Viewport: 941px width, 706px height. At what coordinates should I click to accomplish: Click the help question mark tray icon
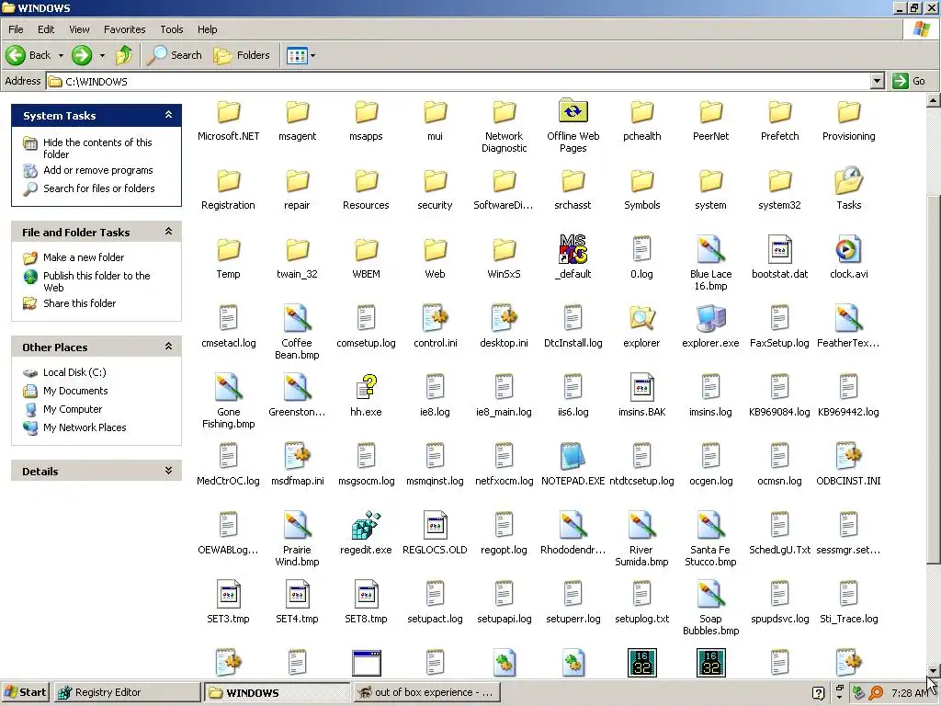coord(818,693)
